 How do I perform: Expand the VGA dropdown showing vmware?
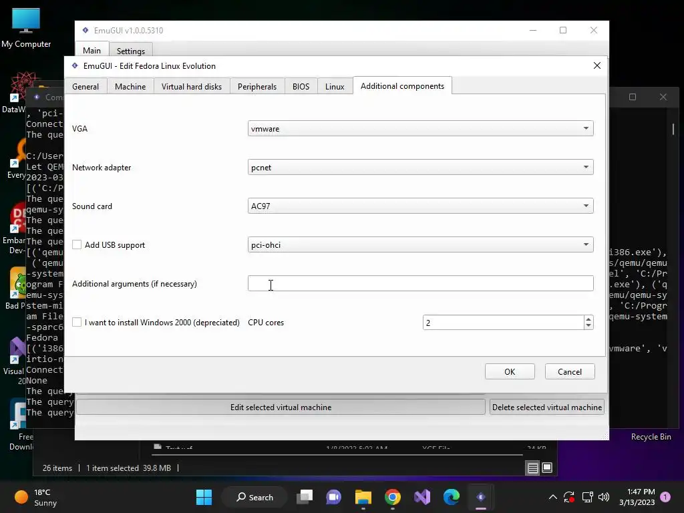click(x=421, y=128)
